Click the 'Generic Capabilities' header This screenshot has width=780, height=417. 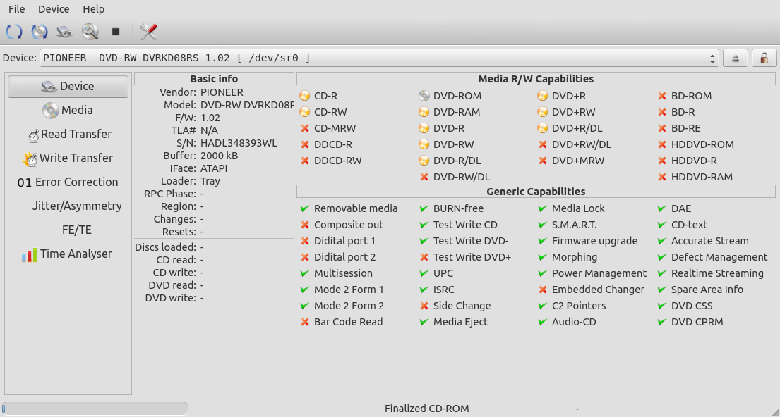pos(536,192)
